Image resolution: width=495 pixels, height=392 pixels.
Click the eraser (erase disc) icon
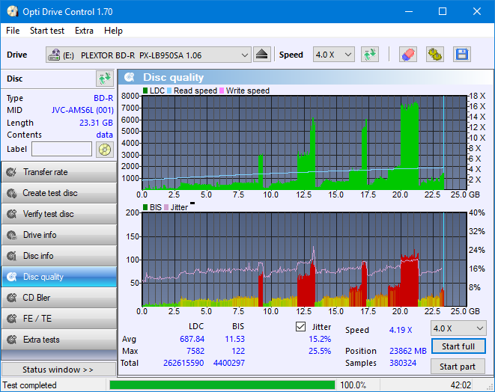(408, 55)
